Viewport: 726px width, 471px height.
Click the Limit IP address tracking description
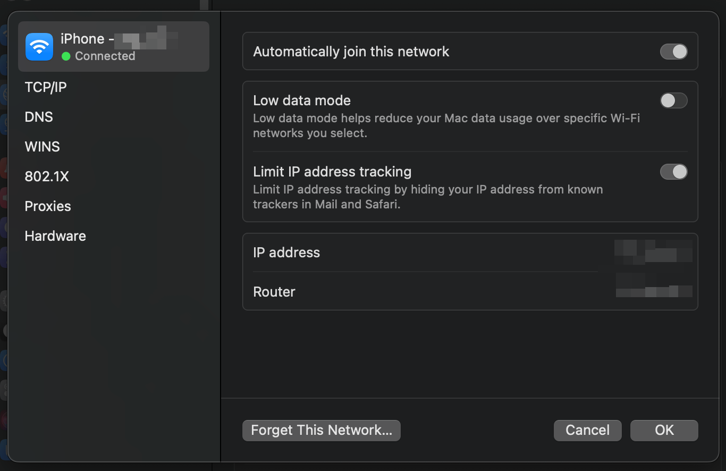click(x=427, y=197)
